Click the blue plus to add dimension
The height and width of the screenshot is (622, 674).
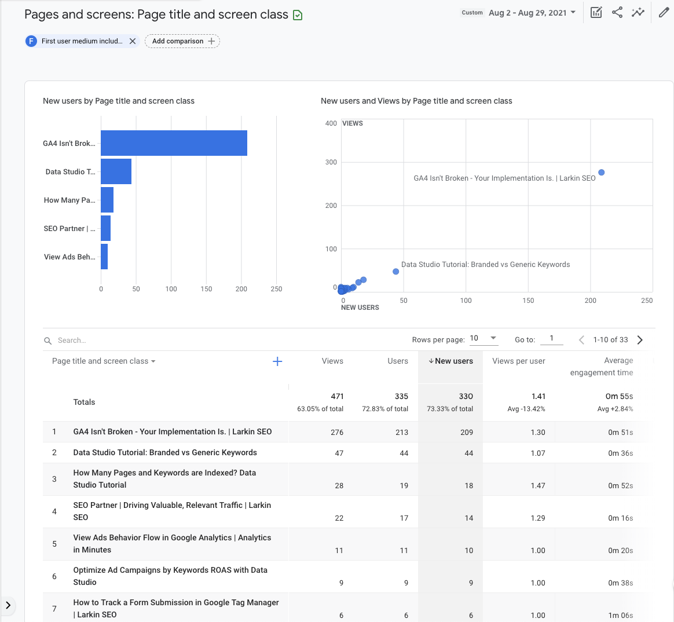tap(277, 361)
